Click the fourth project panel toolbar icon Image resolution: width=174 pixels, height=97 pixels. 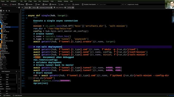point(9,11)
